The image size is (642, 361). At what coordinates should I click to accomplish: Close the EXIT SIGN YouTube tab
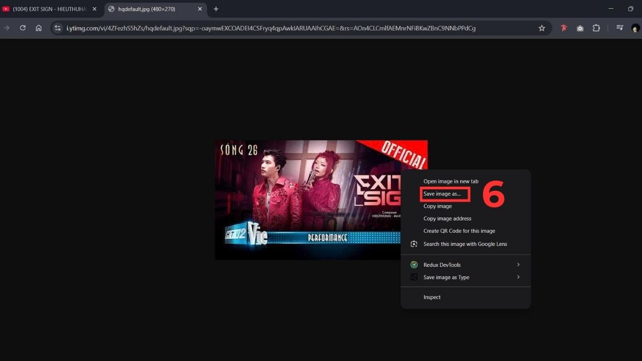[x=94, y=9]
